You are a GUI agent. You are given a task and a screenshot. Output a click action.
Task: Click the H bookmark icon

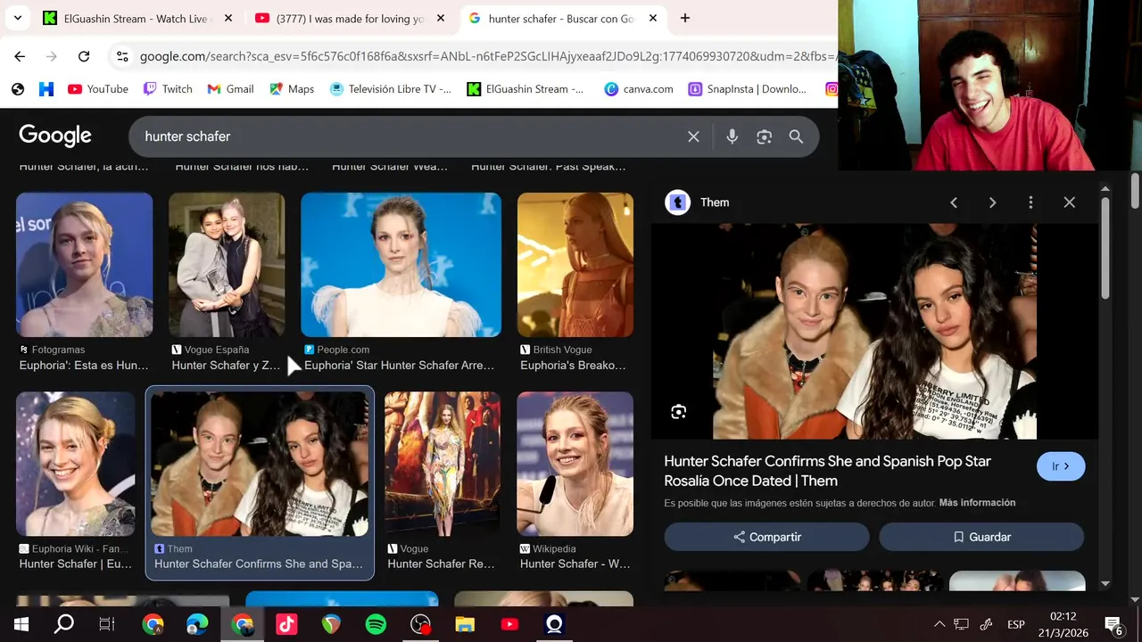click(46, 89)
